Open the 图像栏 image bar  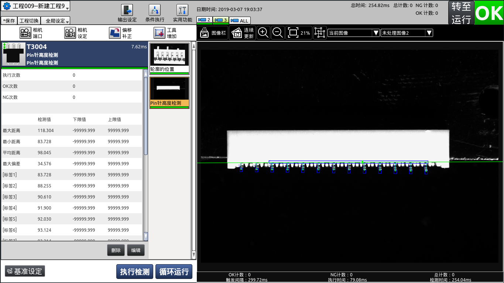click(x=213, y=33)
